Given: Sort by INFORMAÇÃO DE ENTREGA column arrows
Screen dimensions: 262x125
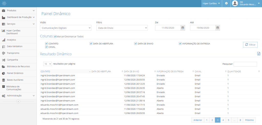Looking at the screenshot, I should (x=193, y=71).
